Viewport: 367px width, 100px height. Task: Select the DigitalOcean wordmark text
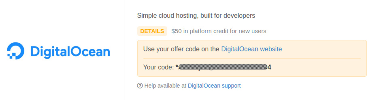click(70, 51)
